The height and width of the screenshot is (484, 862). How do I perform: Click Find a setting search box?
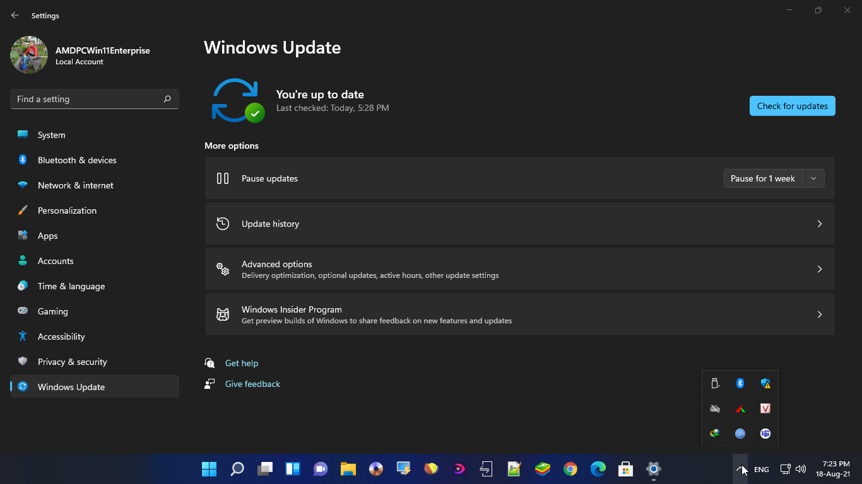tap(95, 99)
